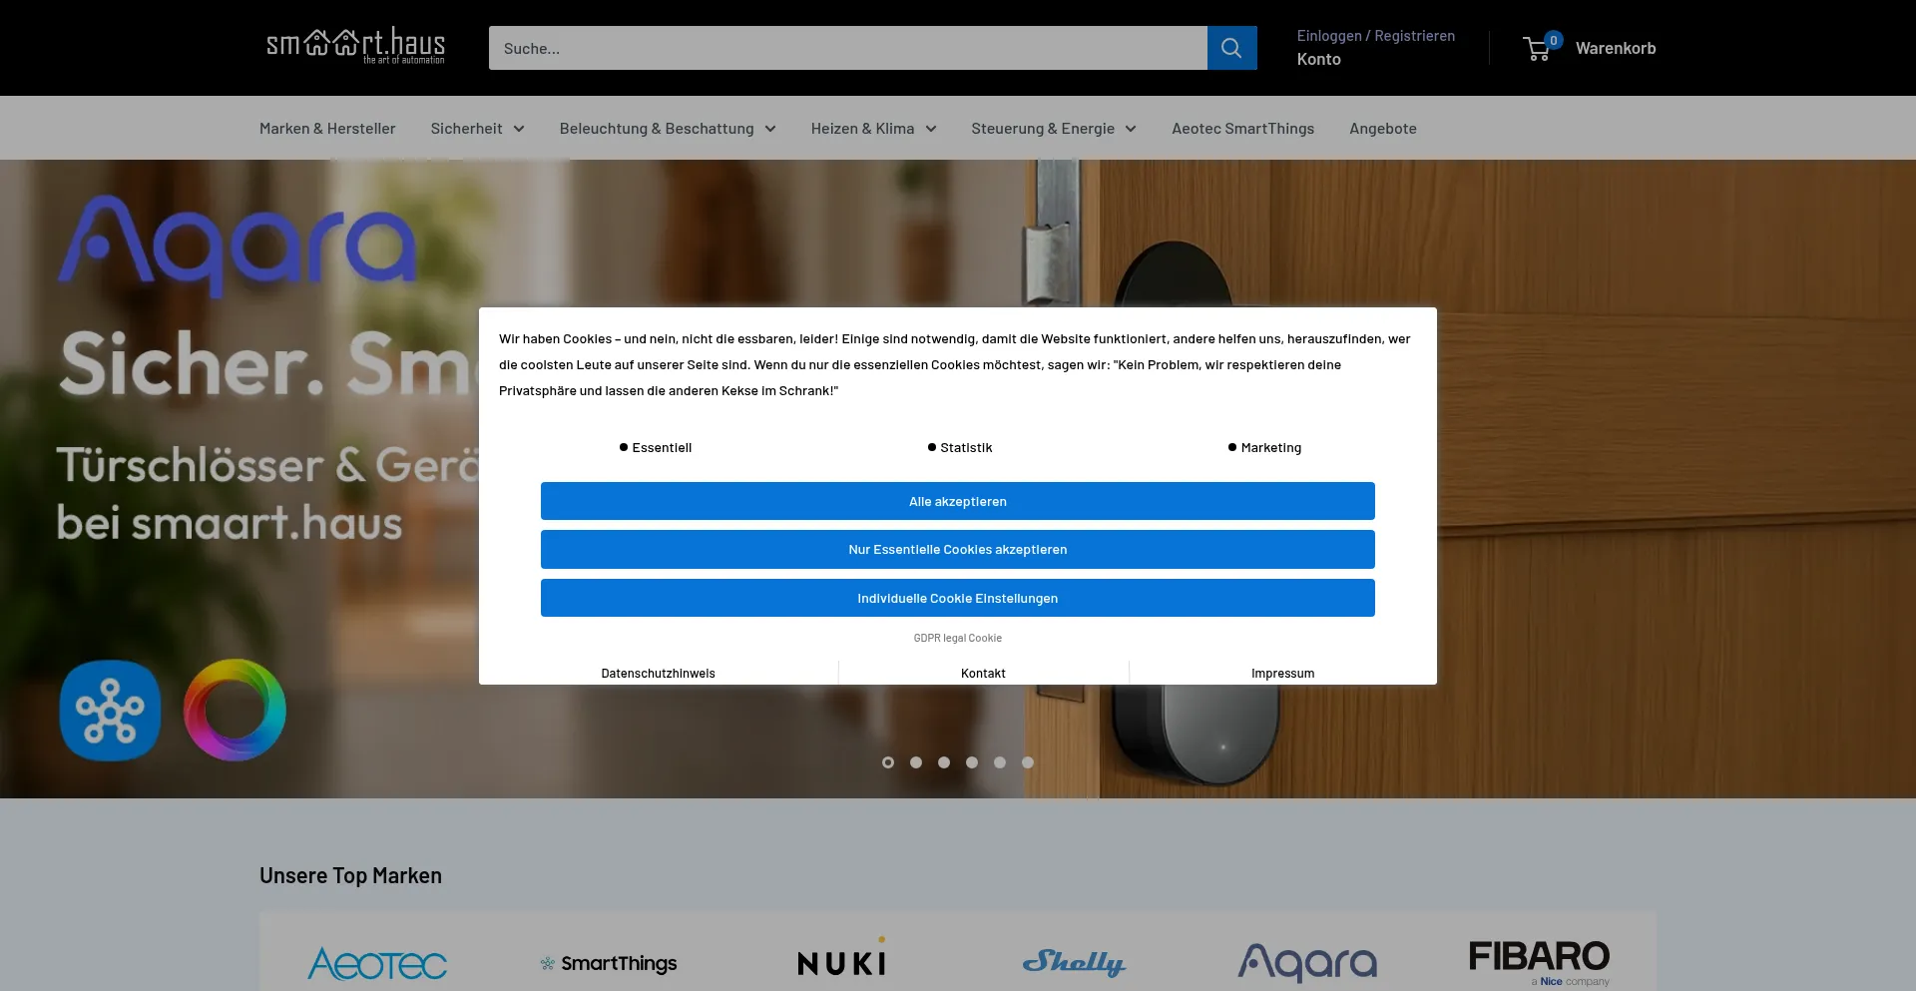Select the Shelly brand logo
Screen dimensions: 1916x991
coord(1074,962)
